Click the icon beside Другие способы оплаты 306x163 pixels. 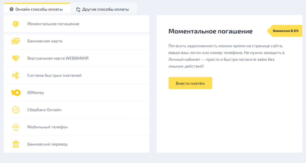78,10
